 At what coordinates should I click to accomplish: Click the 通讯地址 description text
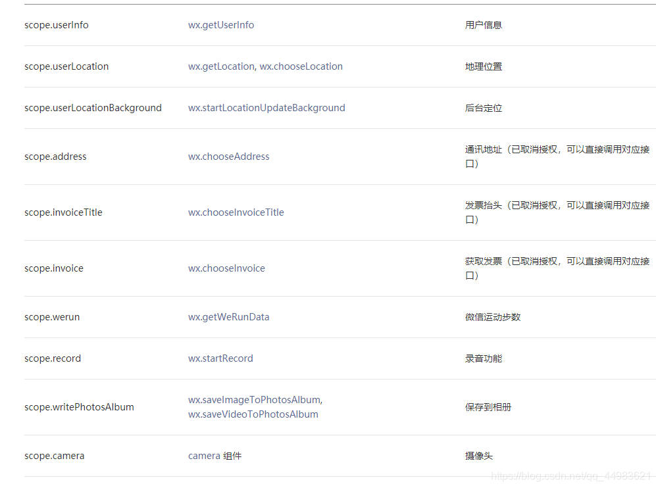[x=557, y=157]
